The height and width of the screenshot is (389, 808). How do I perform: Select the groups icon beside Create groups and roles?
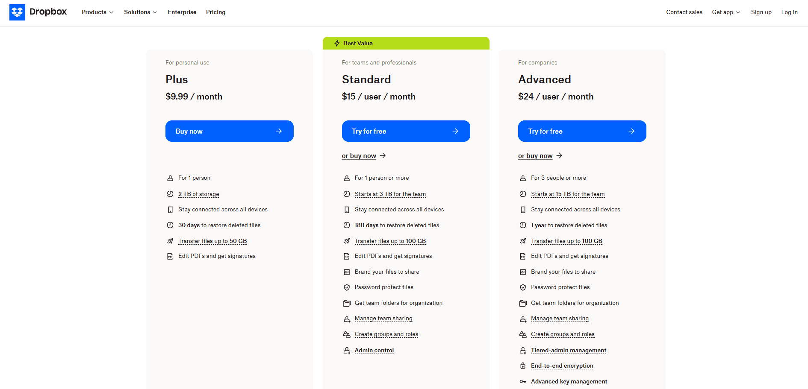[x=347, y=334]
